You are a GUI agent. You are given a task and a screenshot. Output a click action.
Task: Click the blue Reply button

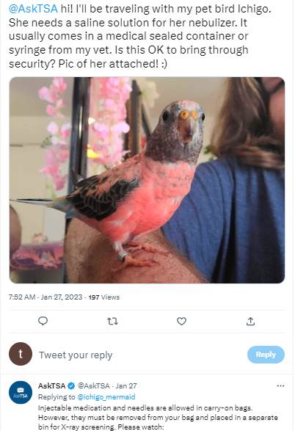point(266,355)
